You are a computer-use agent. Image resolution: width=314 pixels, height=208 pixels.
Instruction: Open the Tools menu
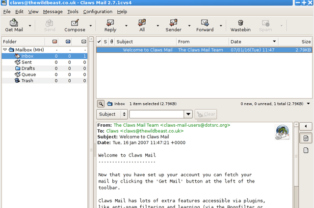pyautogui.click(x=73, y=12)
